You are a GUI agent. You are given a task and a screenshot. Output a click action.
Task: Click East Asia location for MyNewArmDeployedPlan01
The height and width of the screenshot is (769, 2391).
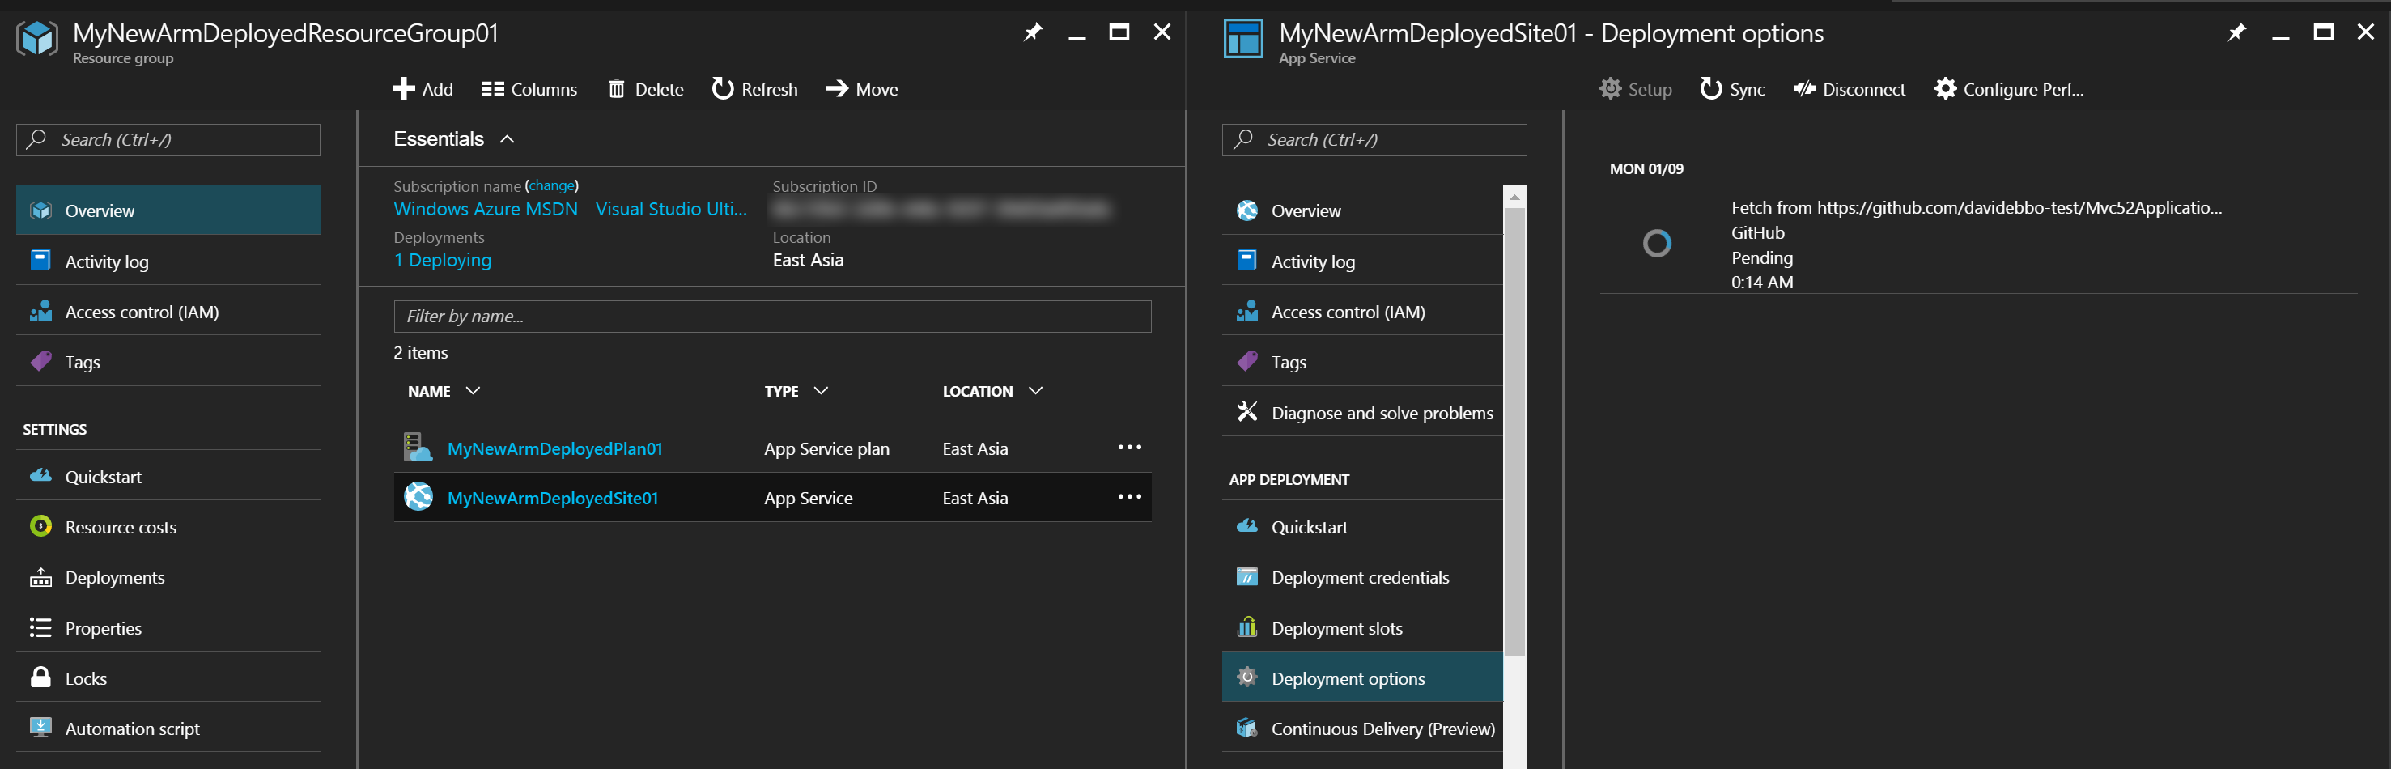(x=975, y=448)
